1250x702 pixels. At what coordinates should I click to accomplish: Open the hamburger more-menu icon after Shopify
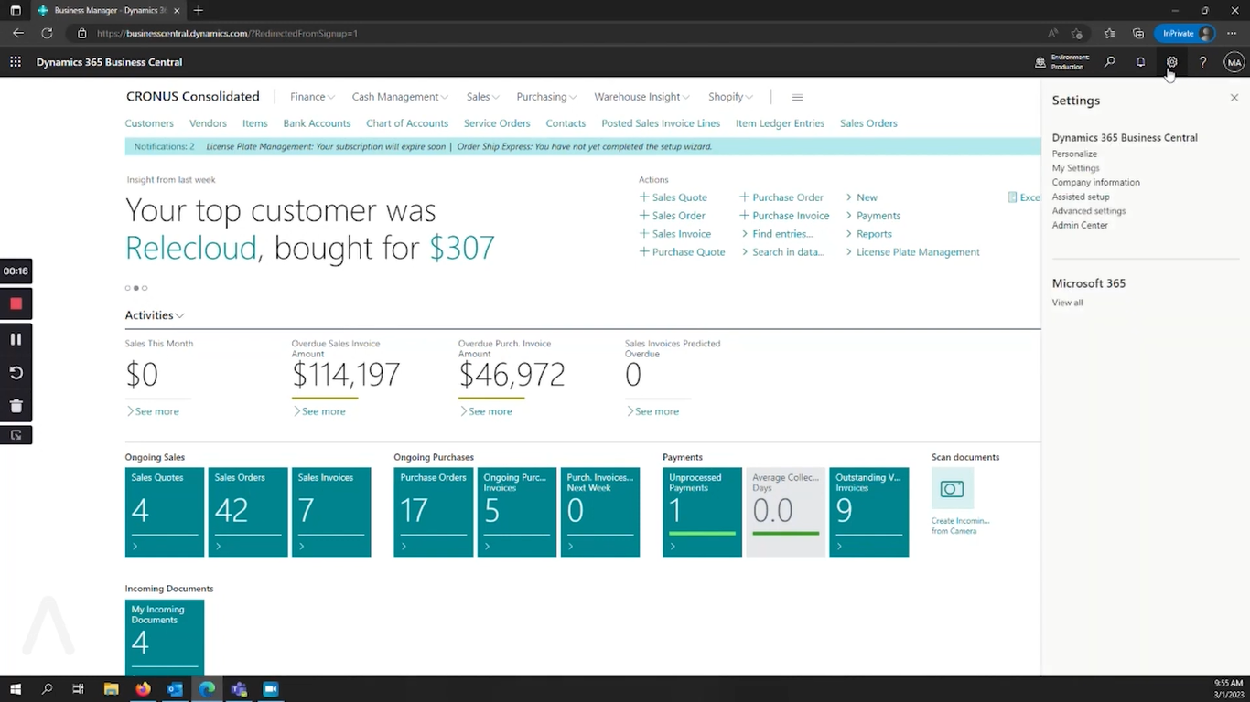tap(797, 97)
